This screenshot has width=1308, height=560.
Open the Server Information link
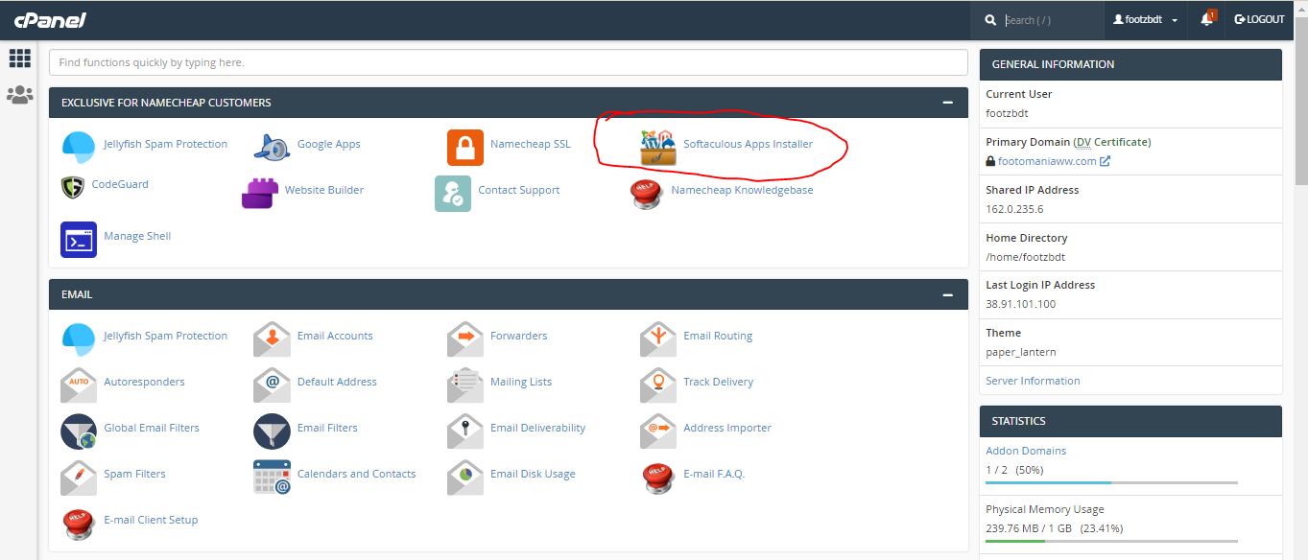tap(1033, 381)
